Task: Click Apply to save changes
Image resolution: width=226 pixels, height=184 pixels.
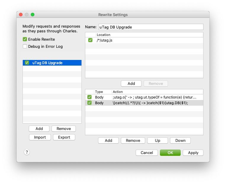Action: point(193,153)
